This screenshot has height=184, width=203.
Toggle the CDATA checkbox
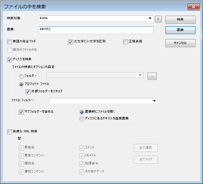[82, 156]
